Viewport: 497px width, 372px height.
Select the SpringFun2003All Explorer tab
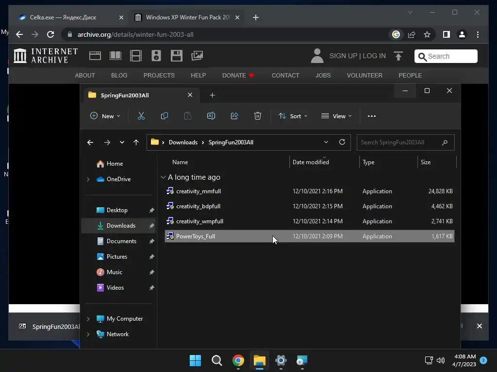[x=141, y=95]
